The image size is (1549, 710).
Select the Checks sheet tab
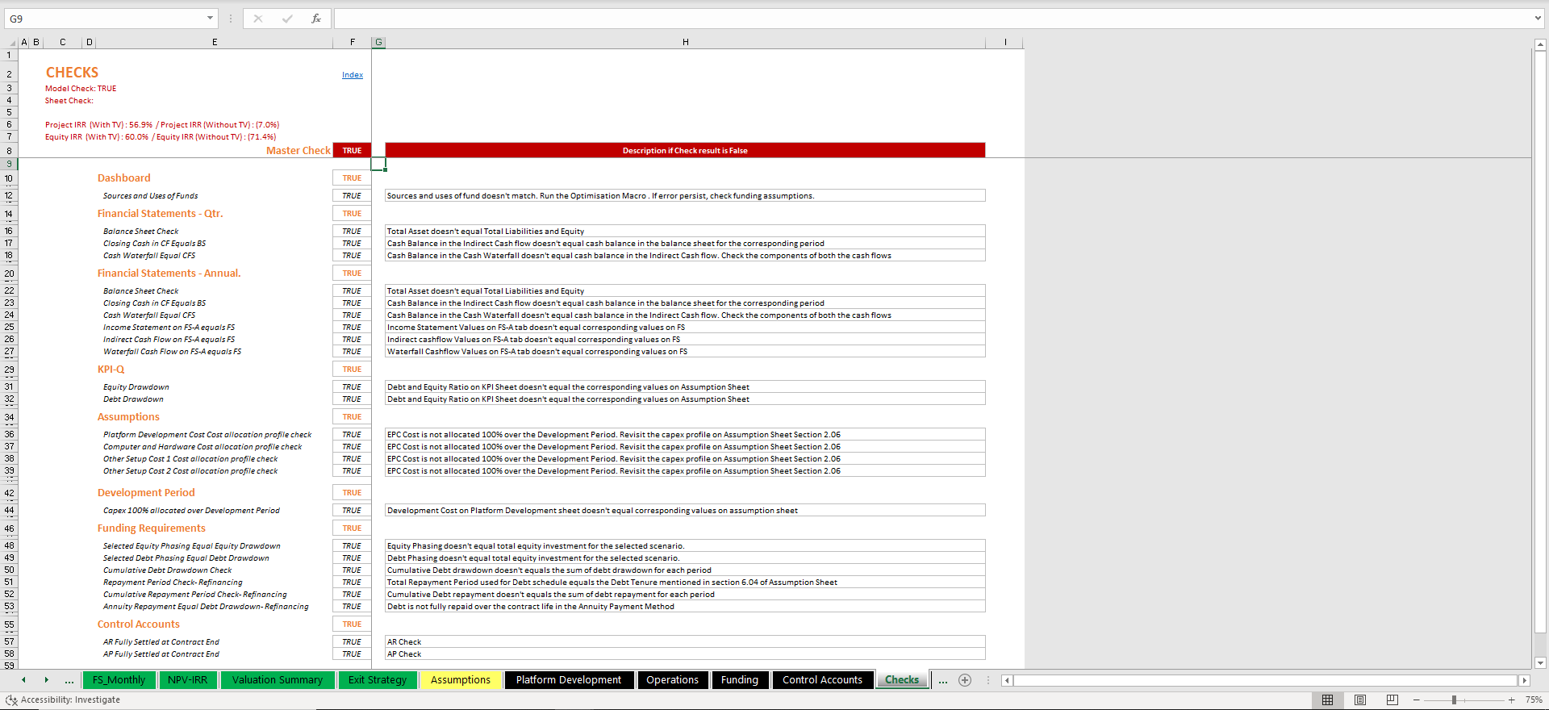click(x=902, y=680)
